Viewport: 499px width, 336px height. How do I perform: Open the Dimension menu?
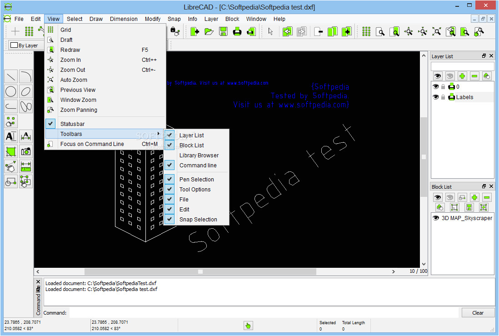pyautogui.click(x=124, y=19)
